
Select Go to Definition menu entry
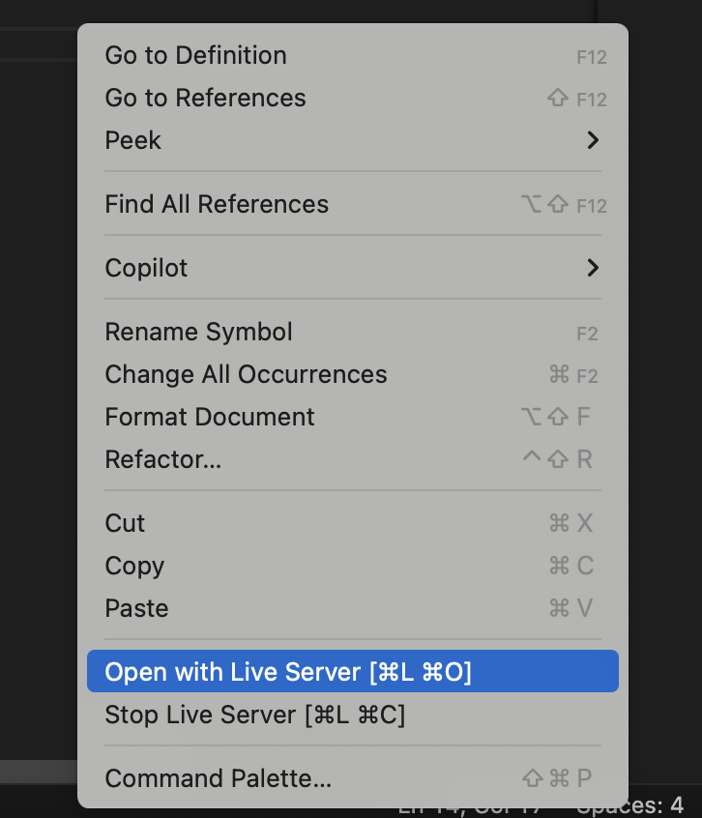click(196, 55)
